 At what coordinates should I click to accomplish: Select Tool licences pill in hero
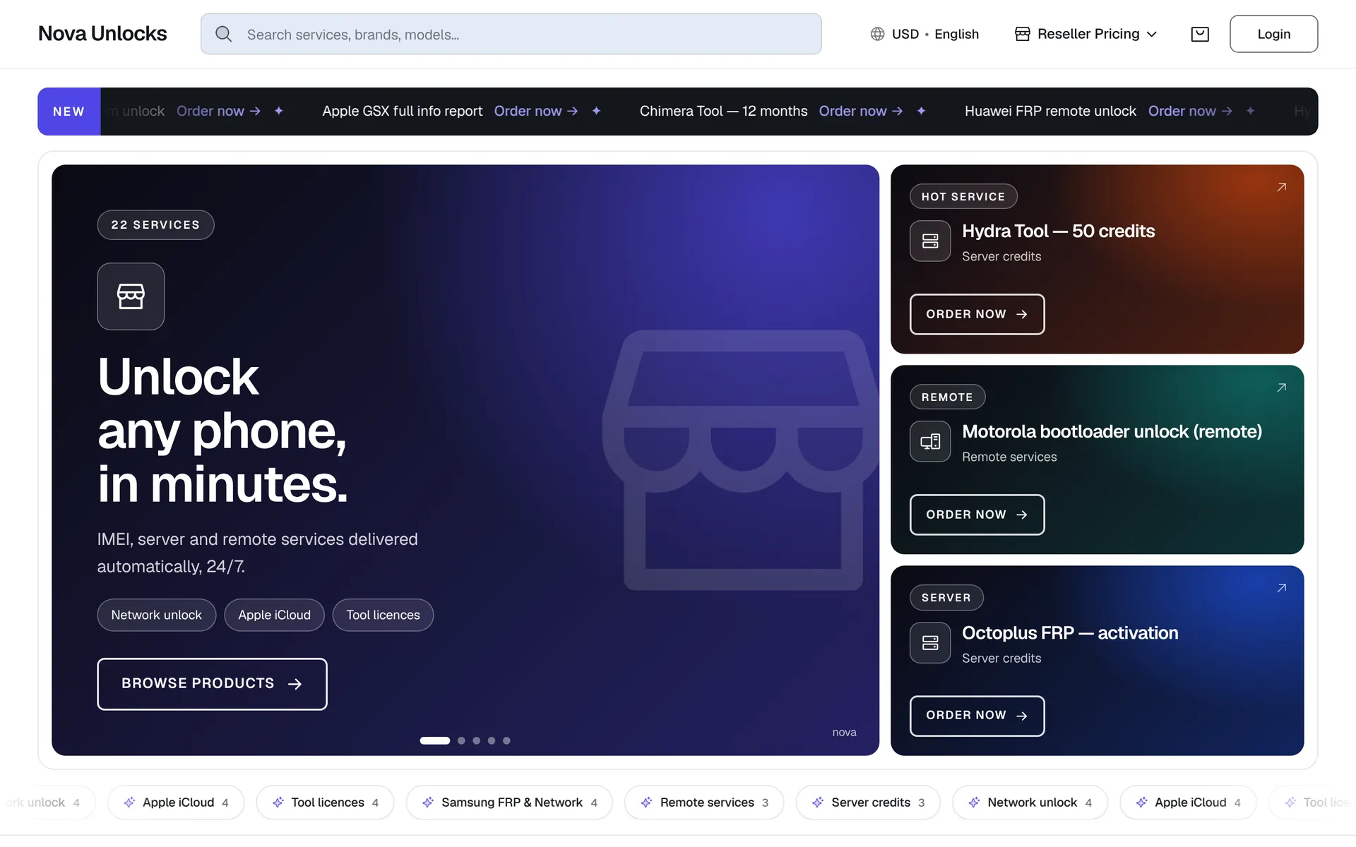click(x=383, y=615)
